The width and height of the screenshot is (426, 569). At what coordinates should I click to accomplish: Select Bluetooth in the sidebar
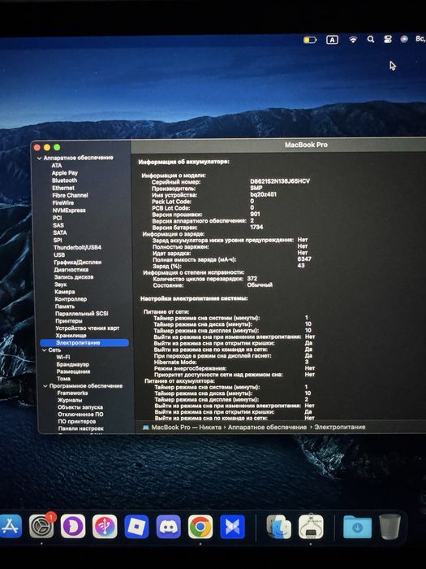point(64,180)
